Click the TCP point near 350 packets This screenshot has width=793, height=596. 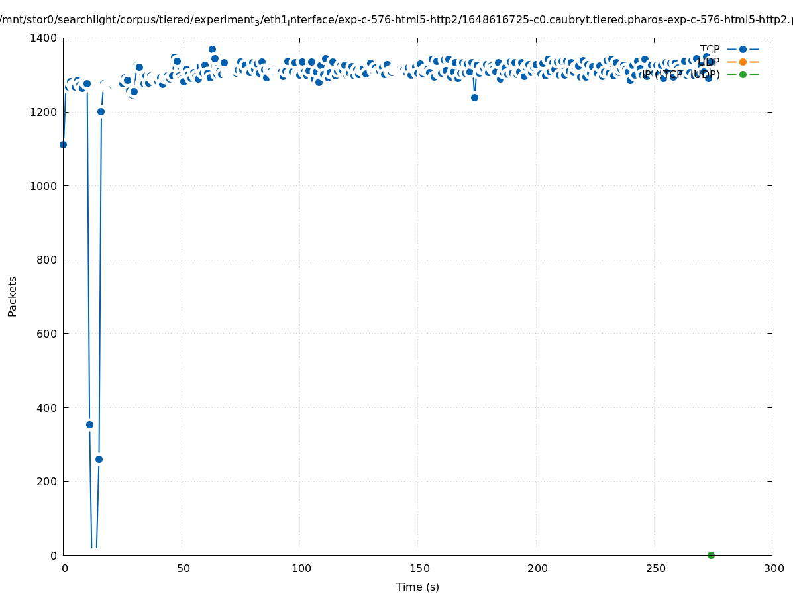tap(89, 424)
